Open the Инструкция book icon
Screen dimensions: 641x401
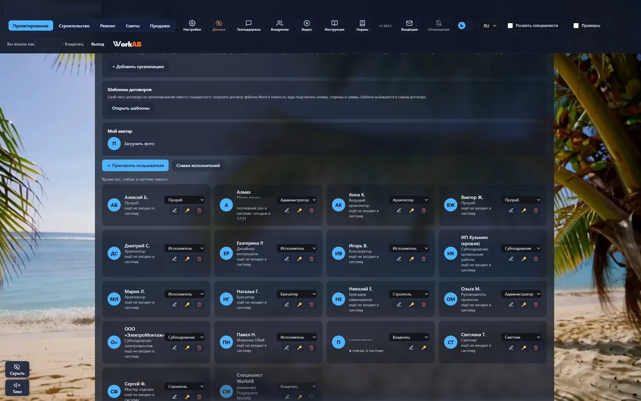(334, 25)
